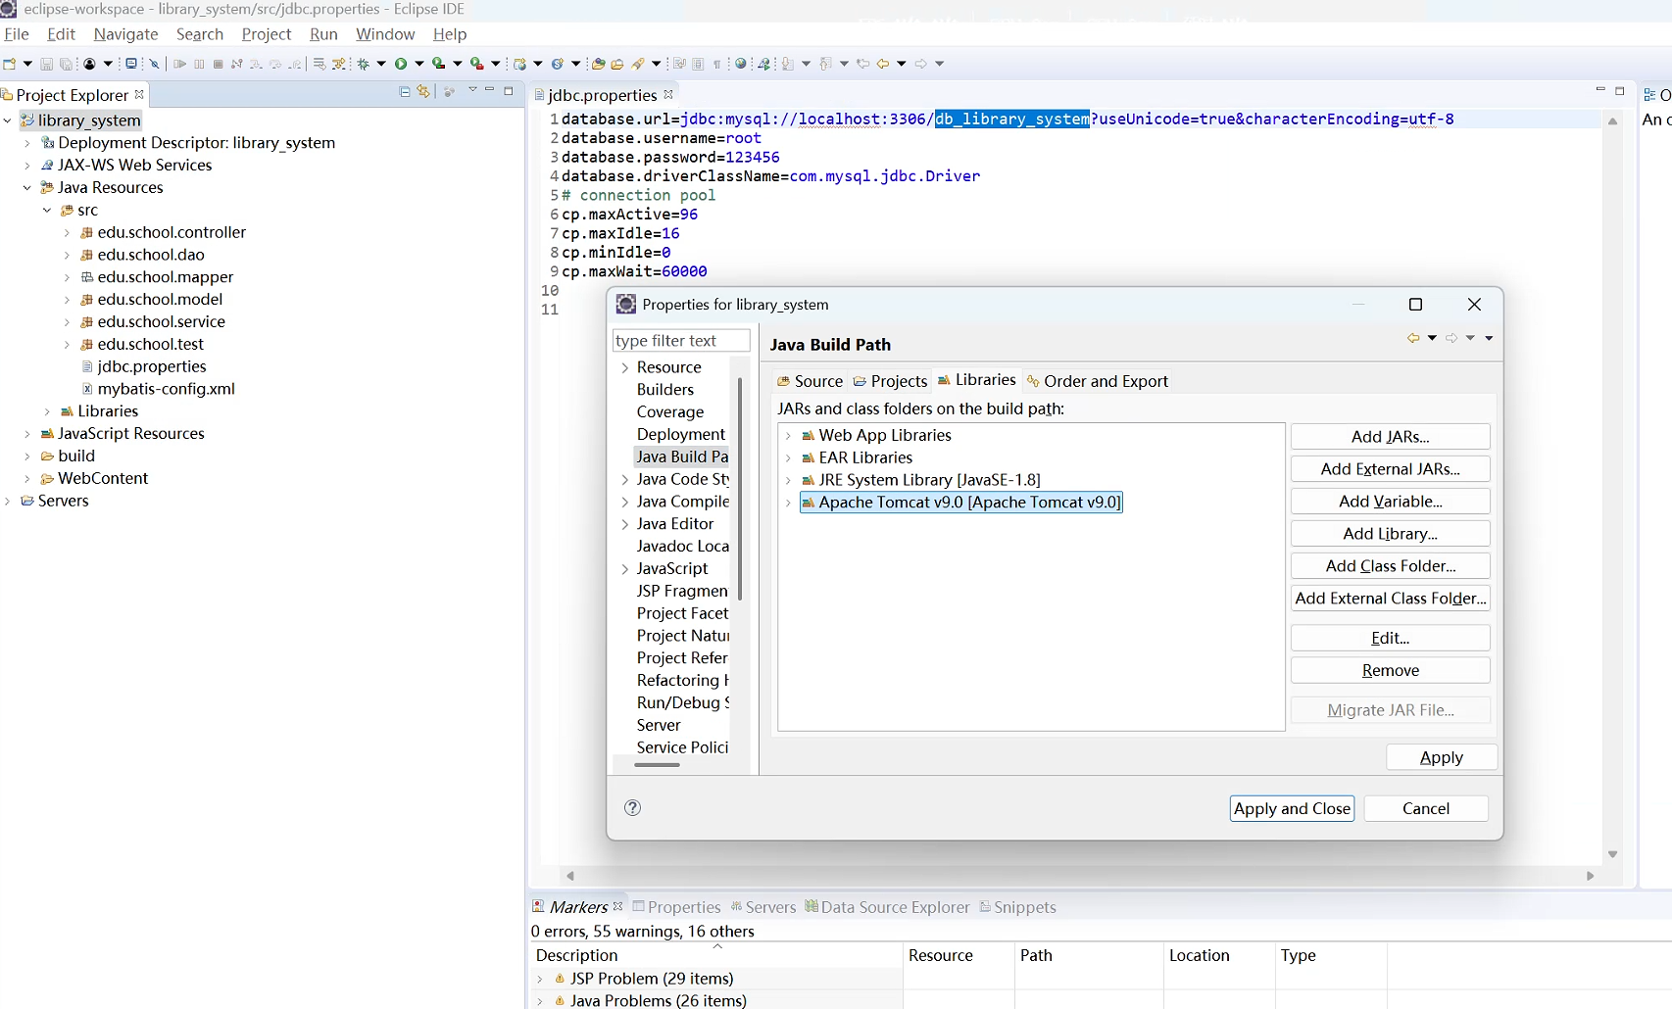Close the jdbc.properties editor tab
This screenshot has height=1009, width=1672.
[x=668, y=94]
